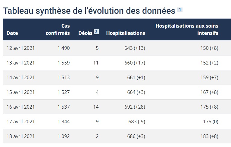The width and height of the screenshot is (231, 147).
Task: Click the 13 avril 2021 date cell
Action: coord(20,63)
